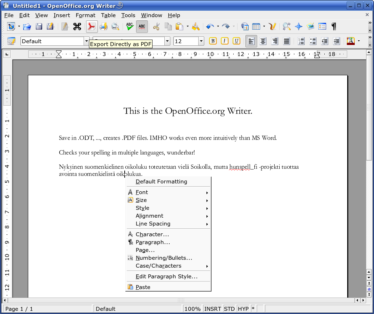Cut selection with the scissors icon

click(x=156, y=26)
